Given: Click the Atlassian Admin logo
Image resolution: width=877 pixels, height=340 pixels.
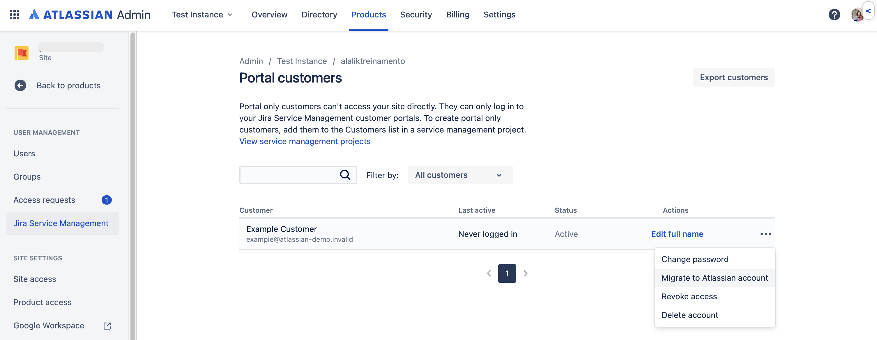Looking at the screenshot, I should 90,15.
